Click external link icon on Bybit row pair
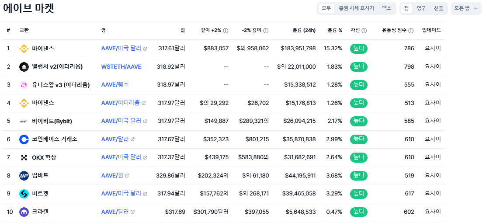The height and width of the screenshot is (223, 486). click(145, 121)
